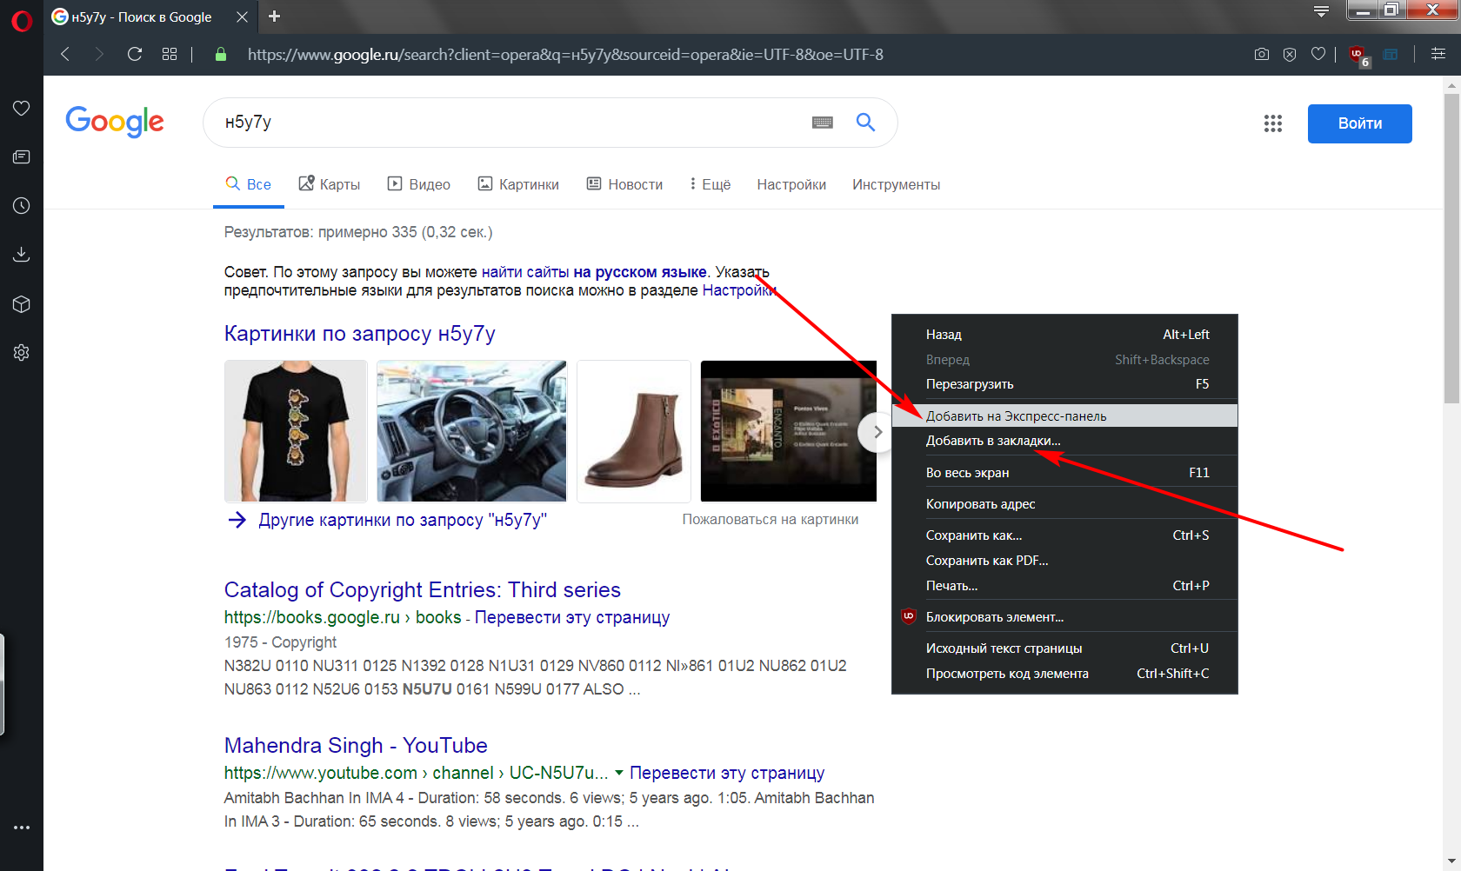Choose Сохранить как PDF… menu entry

[x=1064, y=561]
